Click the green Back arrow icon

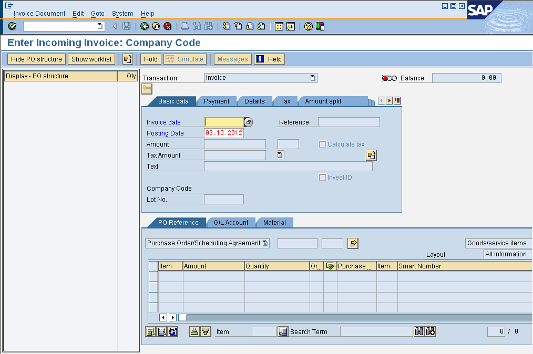point(143,26)
